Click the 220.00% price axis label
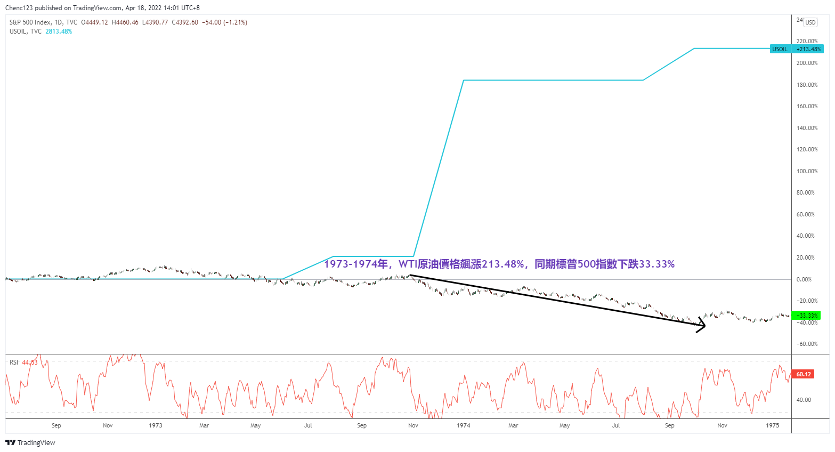This screenshot has height=452, width=835. point(807,41)
